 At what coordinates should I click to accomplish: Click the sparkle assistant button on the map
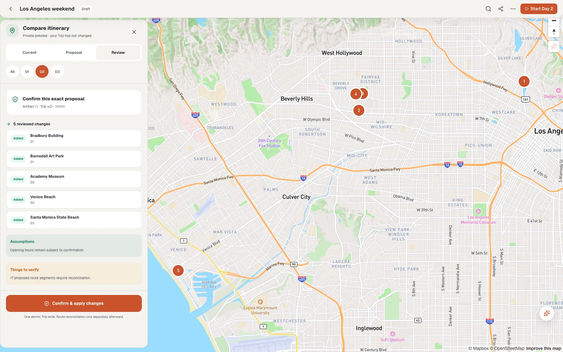pos(547,313)
